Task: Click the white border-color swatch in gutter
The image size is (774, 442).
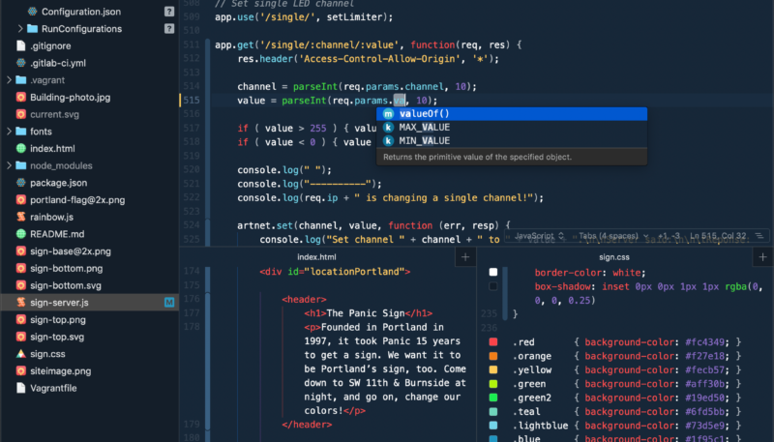Action: click(x=493, y=273)
